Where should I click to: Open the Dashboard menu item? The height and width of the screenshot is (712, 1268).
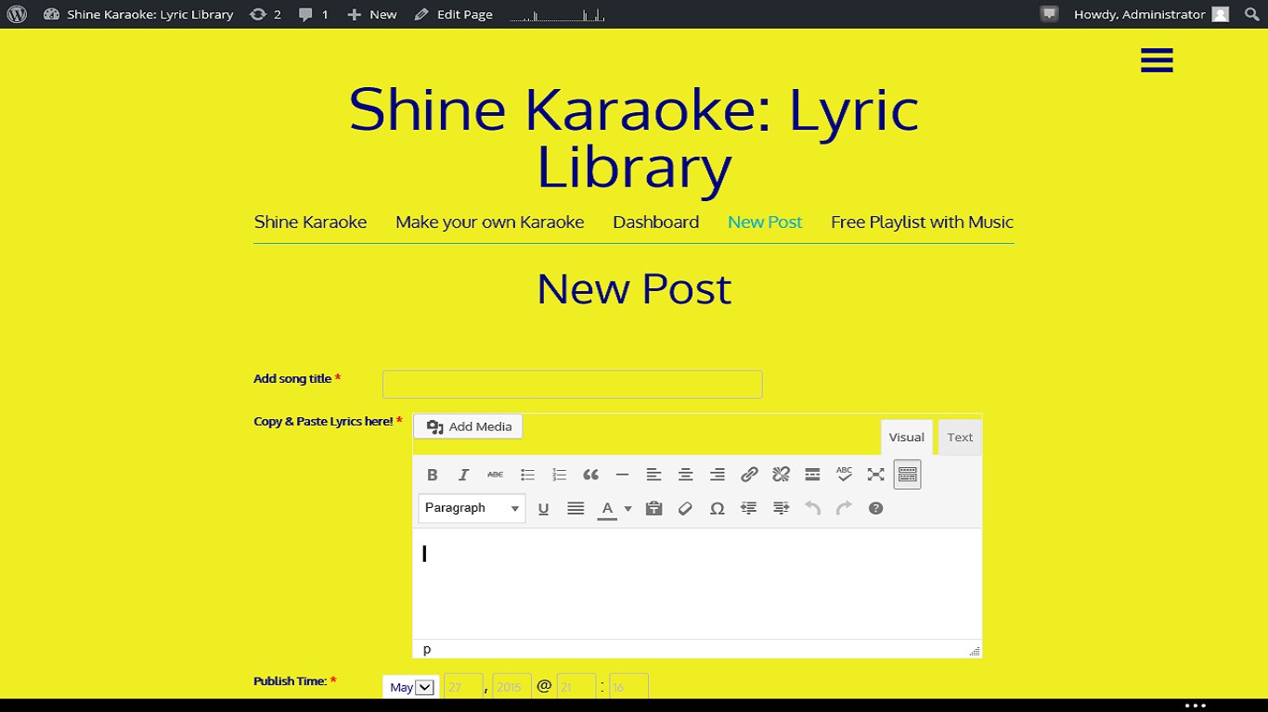pos(655,222)
